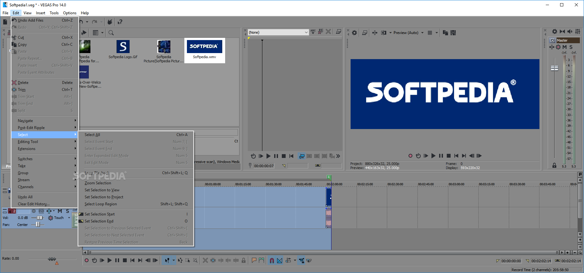
Task: Click the audio track Pan slider
Action: tap(38, 224)
